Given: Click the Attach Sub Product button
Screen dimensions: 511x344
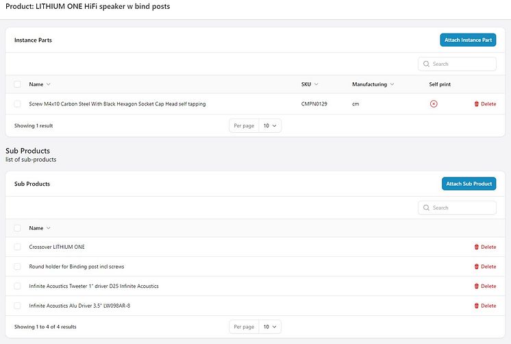Looking at the screenshot, I should pos(469,184).
